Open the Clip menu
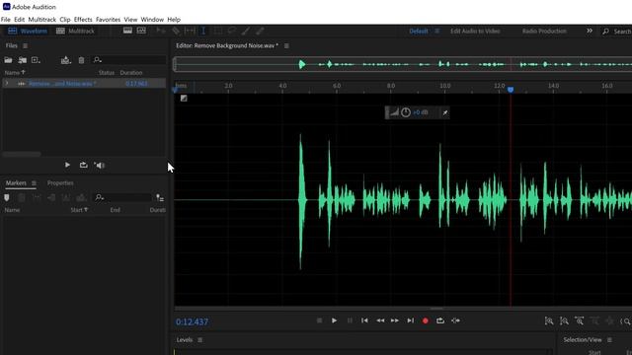 click(65, 20)
